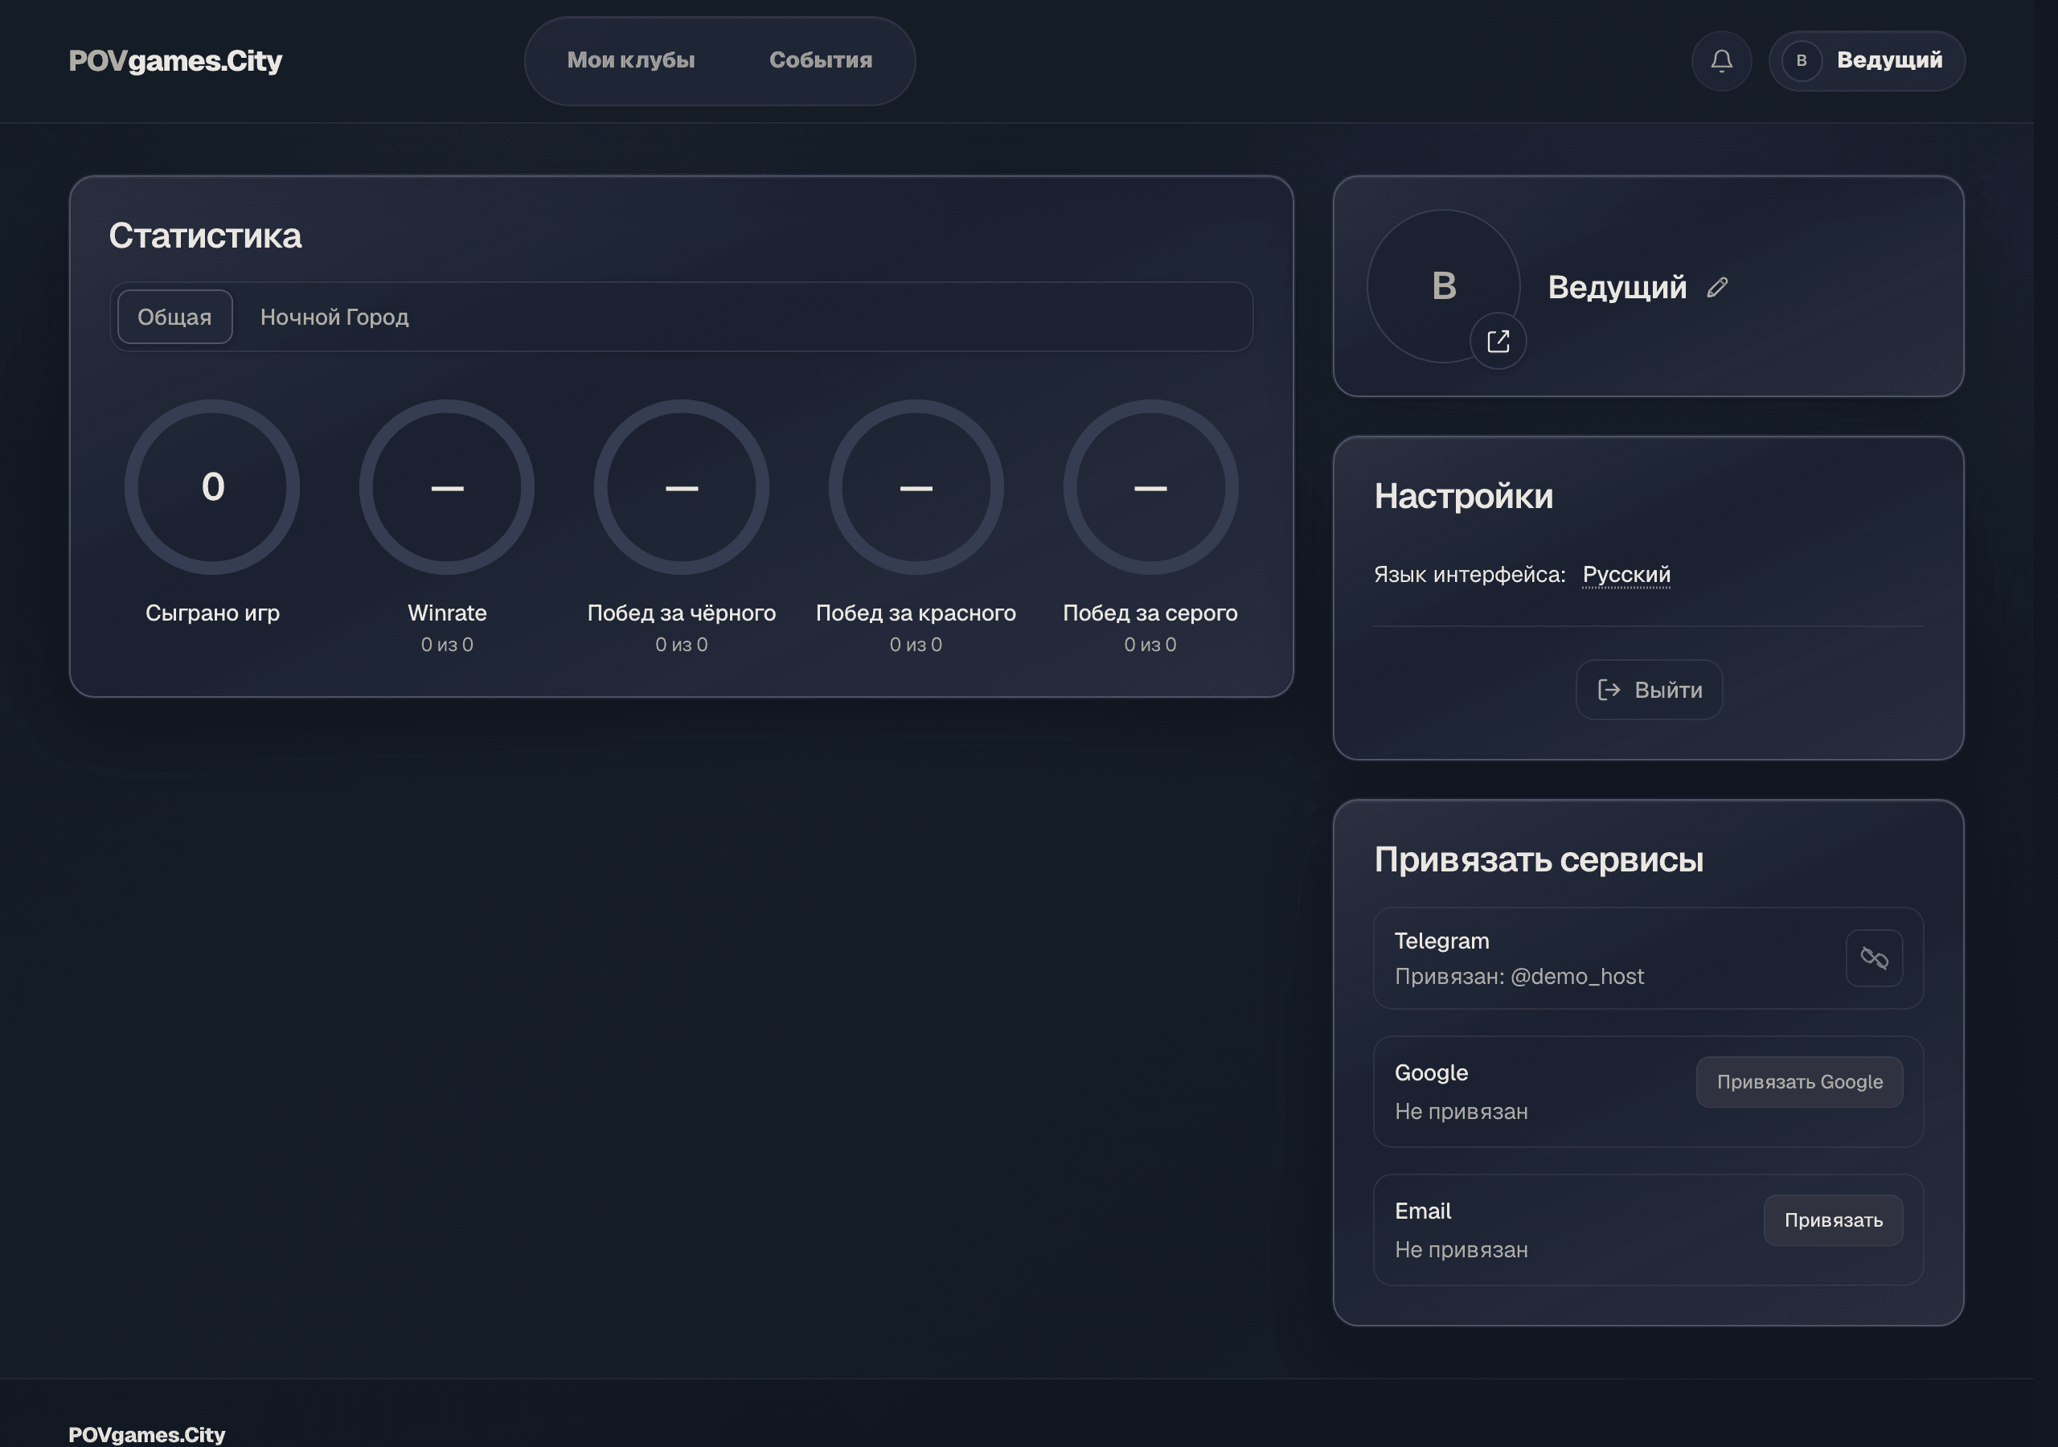Open the avatar share link icon
The height and width of the screenshot is (1447, 2058).
click(1498, 342)
